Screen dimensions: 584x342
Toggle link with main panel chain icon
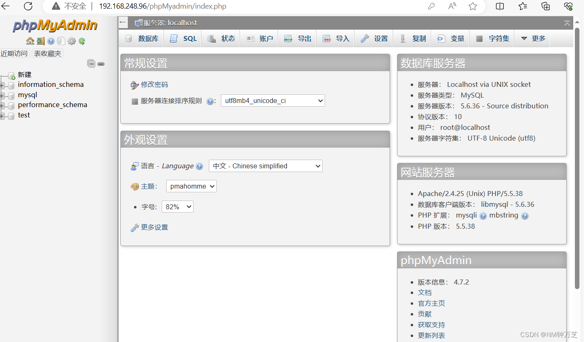click(x=101, y=64)
